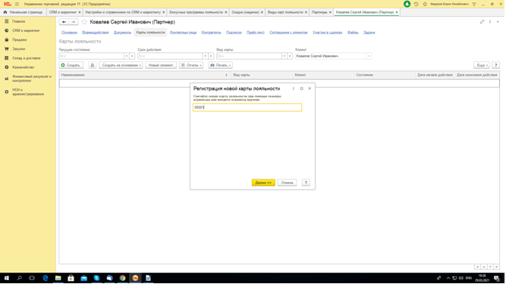Go forward with the right arrow button
This screenshot has height=284, width=506.
pos(74,22)
